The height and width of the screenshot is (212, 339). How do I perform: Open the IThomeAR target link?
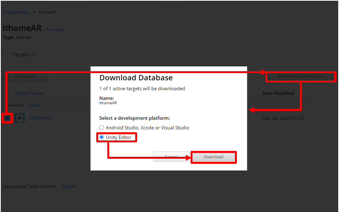click(x=40, y=118)
